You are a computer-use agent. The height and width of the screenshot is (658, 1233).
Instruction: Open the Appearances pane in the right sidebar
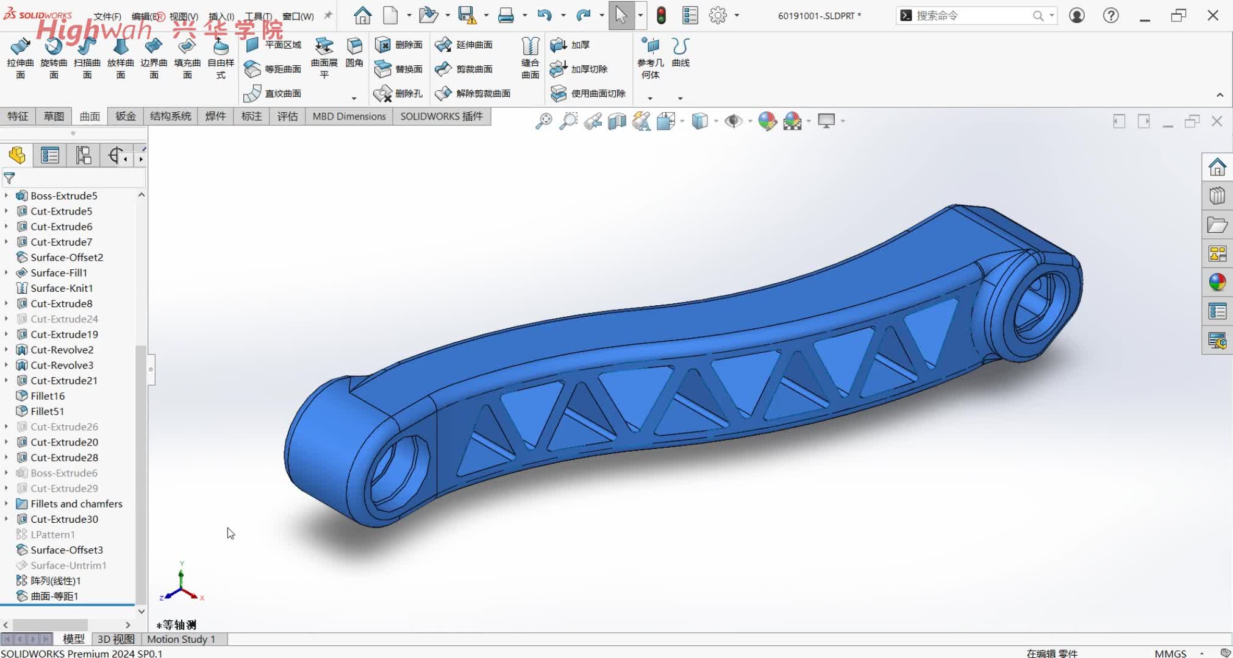(1217, 283)
